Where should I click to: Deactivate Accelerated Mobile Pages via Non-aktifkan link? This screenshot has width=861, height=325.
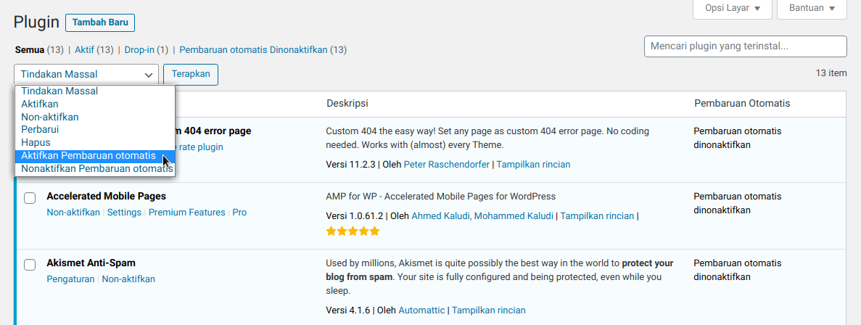pyautogui.click(x=73, y=213)
